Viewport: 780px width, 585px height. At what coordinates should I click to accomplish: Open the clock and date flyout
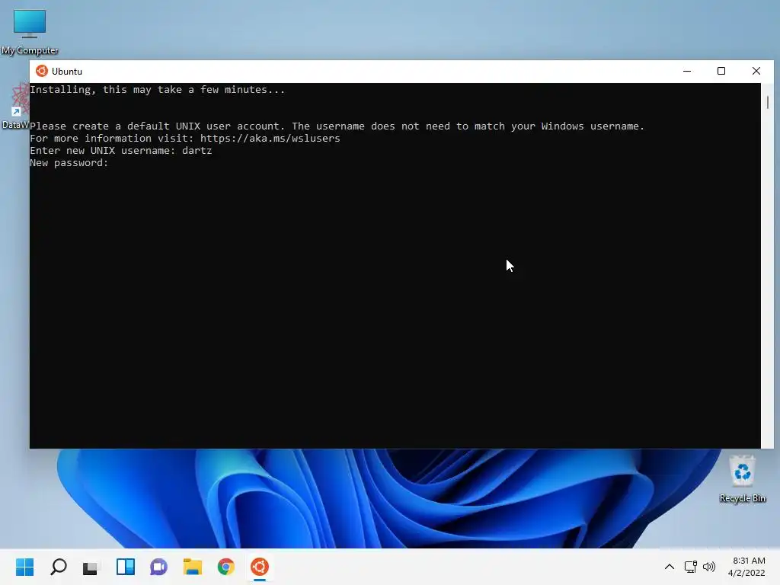point(746,567)
